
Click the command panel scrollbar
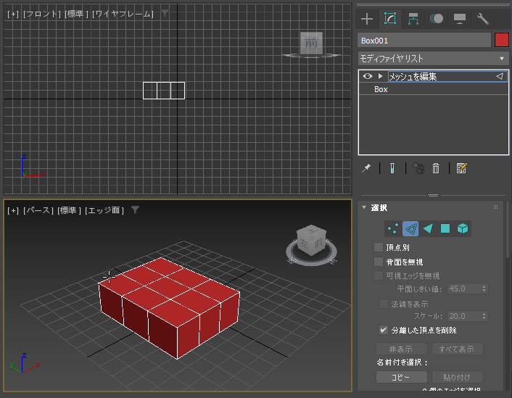point(508,228)
